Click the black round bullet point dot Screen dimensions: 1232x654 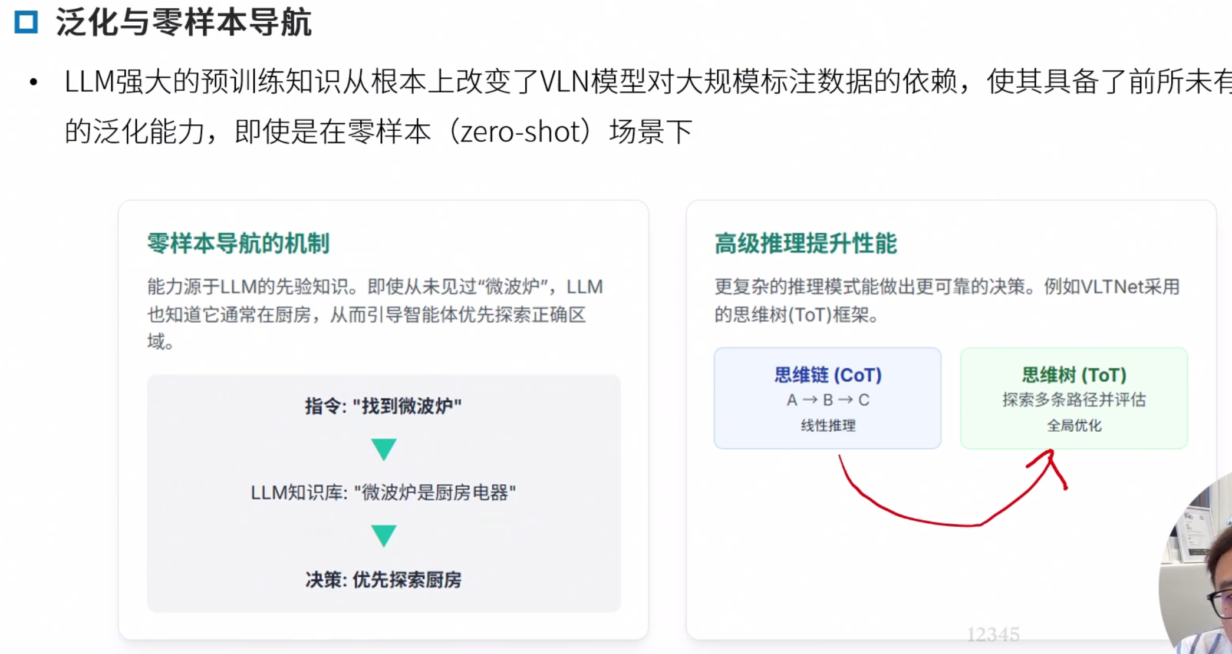34,82
